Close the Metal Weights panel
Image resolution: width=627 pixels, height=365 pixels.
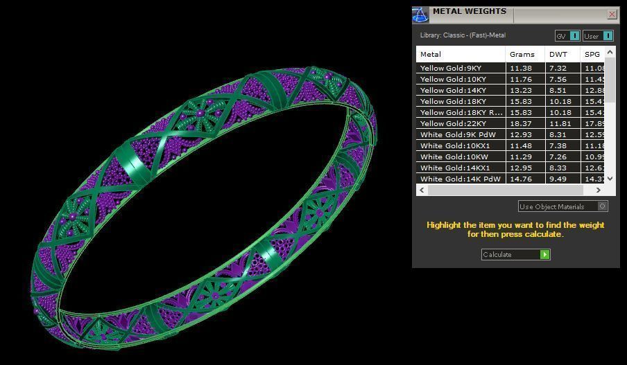point(612,15)
